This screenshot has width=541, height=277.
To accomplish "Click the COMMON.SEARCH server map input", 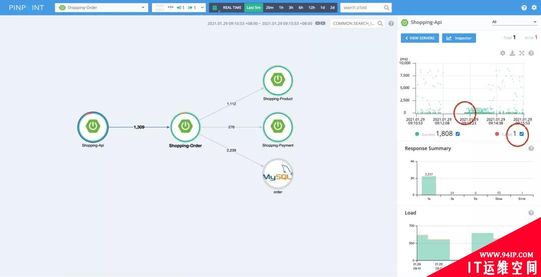I will point(354,23).
